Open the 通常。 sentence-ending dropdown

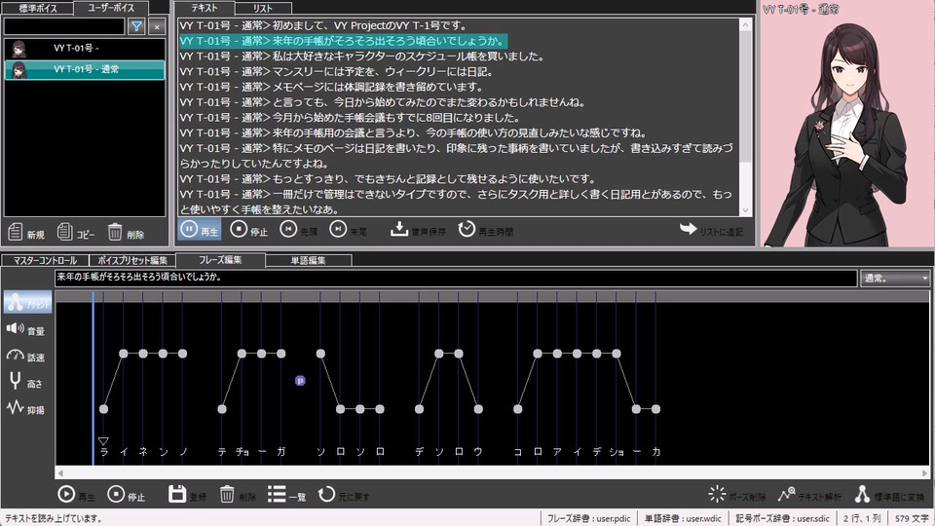tap(895, 278)
